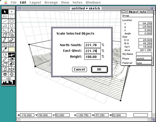Select the Line drawing tool
Screen dimensions: 156x122
click(5, 21)
